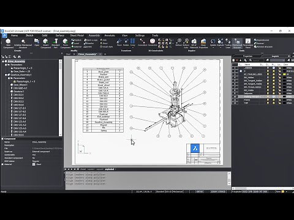
Task: Click the New Component ribbon icon
Action: click(8, 42)
